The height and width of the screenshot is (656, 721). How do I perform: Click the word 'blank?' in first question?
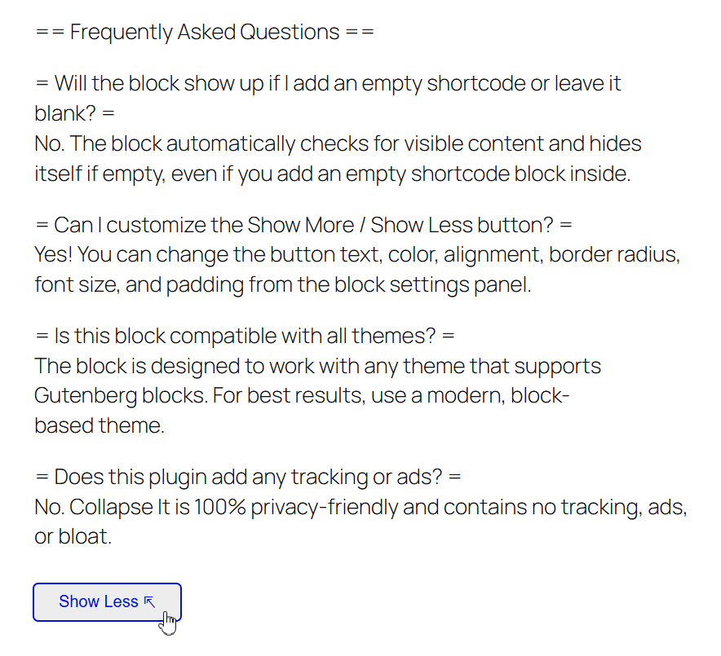point(65,113)
